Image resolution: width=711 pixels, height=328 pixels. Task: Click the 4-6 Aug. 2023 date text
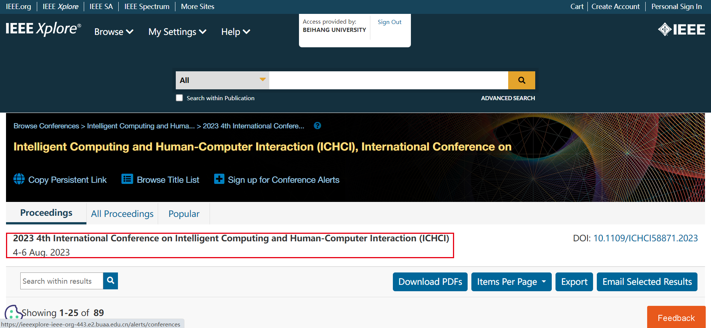(41, 252)
